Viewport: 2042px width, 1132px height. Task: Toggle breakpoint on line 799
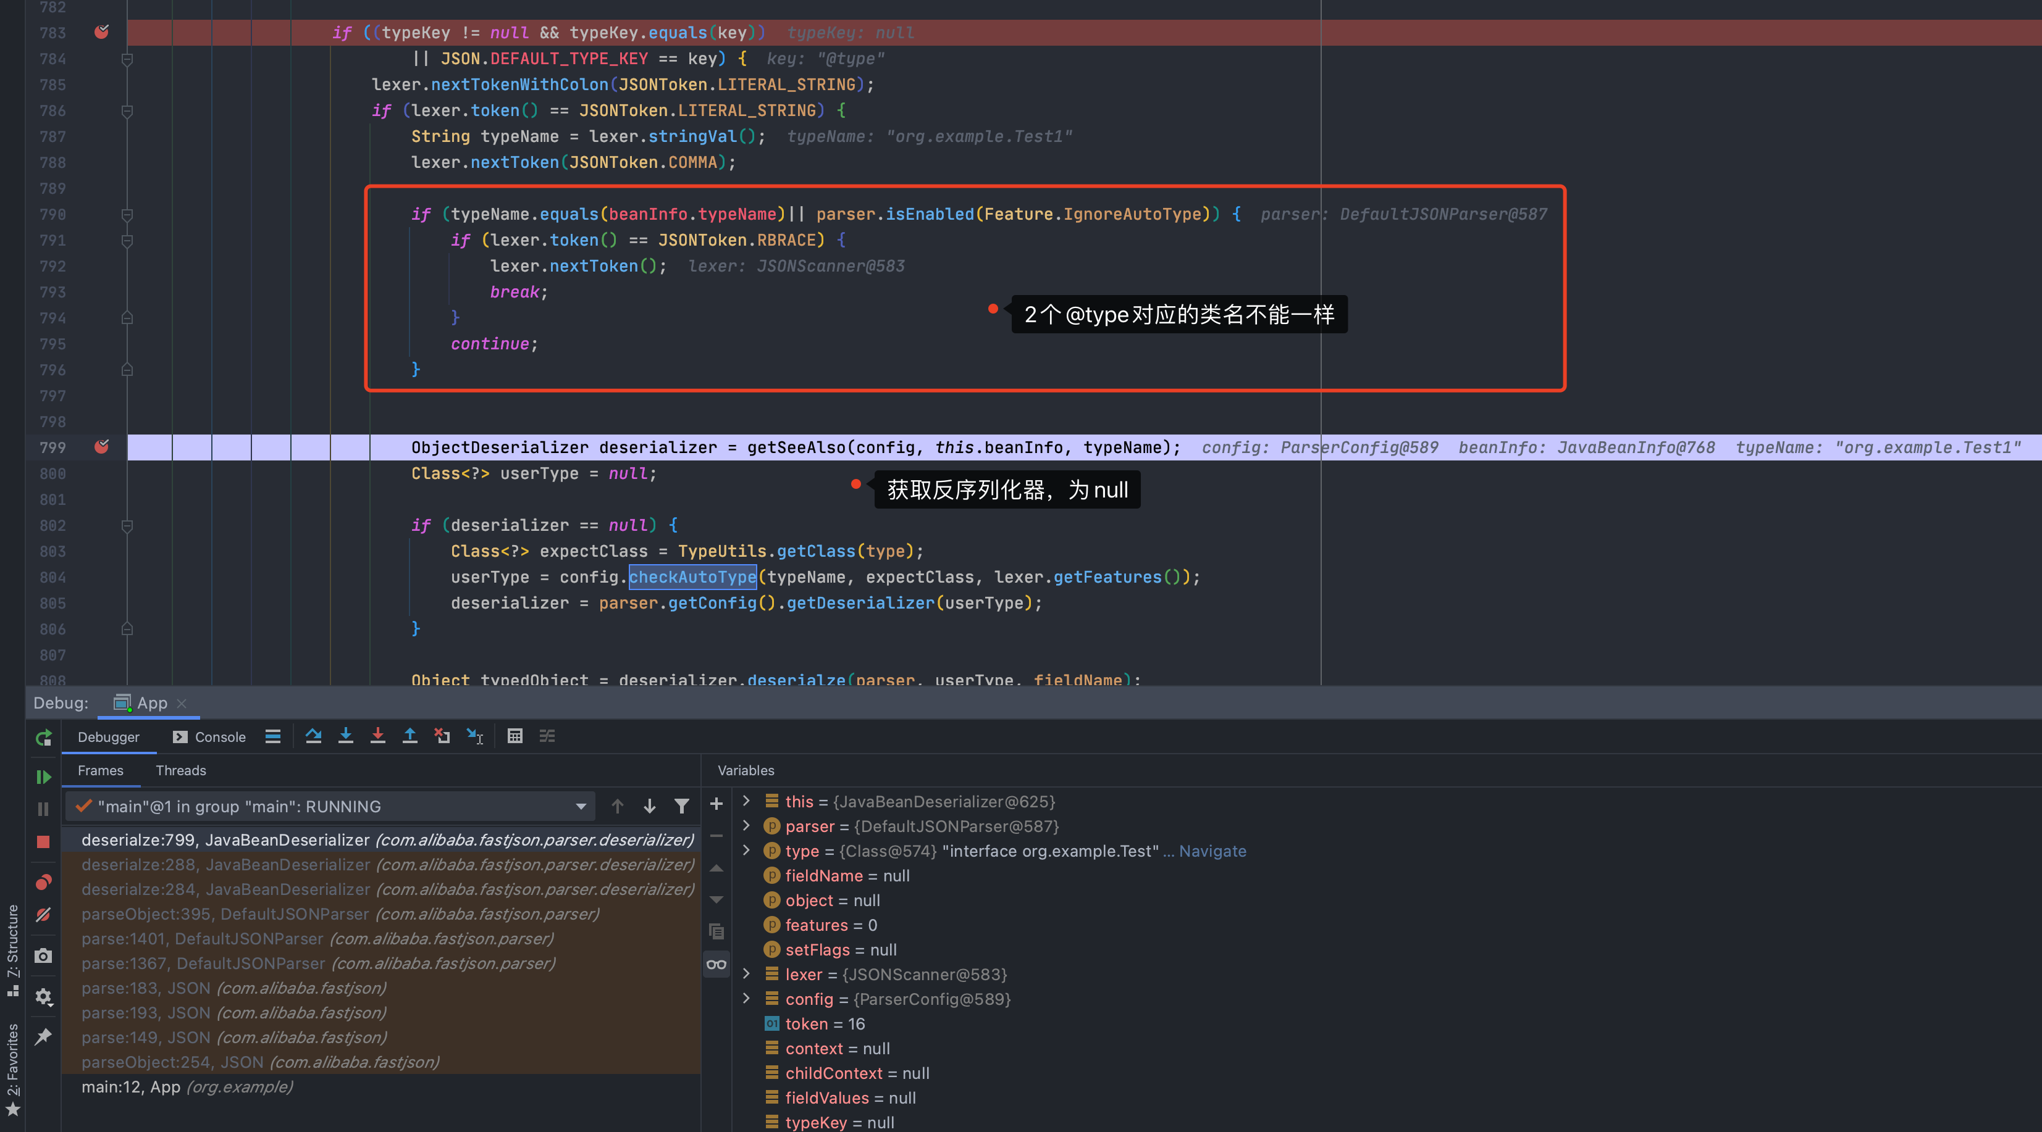tap(101, 447)
